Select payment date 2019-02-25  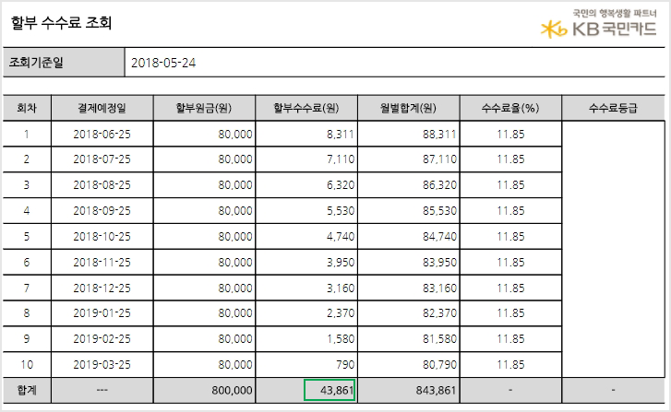click(102, 339)
